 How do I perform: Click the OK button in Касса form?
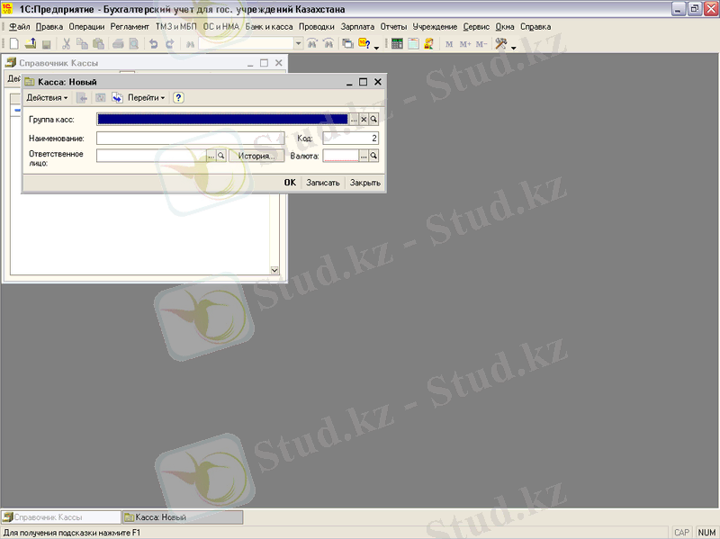pyautogui.click(x=290, y=183)
